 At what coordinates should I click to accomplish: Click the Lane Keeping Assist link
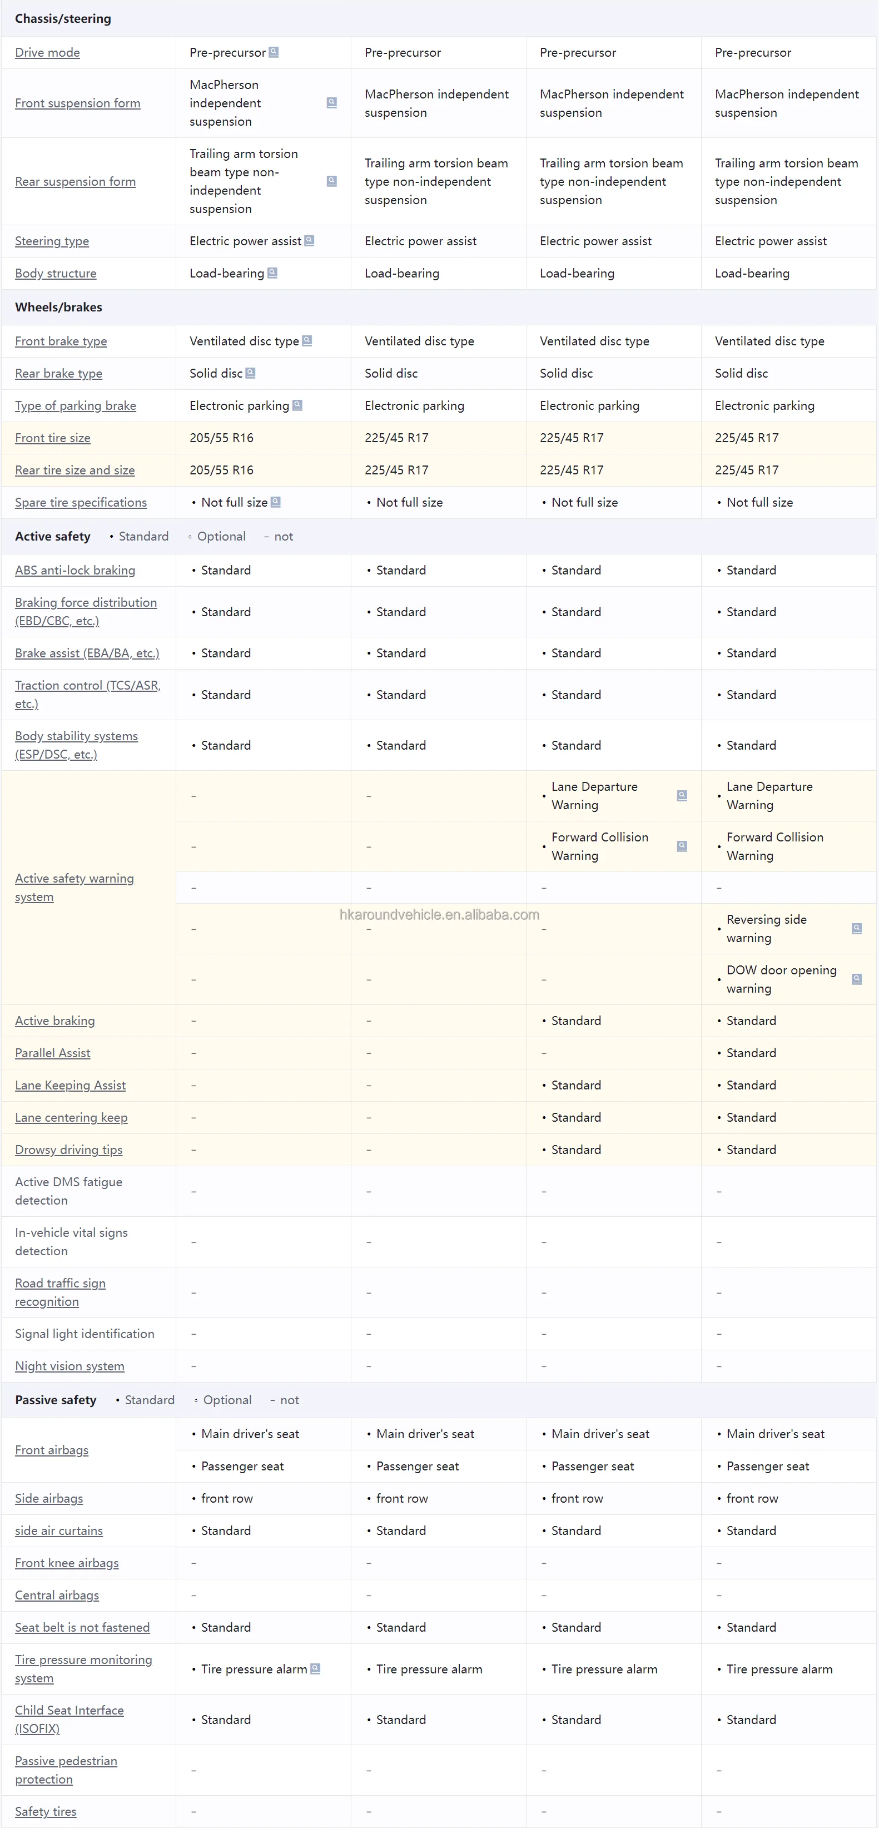pyautogui.click(x=70, y=1085)
